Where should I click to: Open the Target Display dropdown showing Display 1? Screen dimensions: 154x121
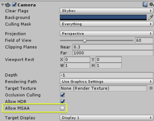pyautogui.click(x=106, y=117)
